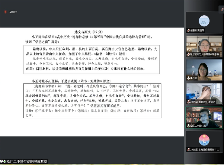This screenshot has height=165, width=224.
Task: Open the 王怡众 participant video tile
Action: point(204,93)
